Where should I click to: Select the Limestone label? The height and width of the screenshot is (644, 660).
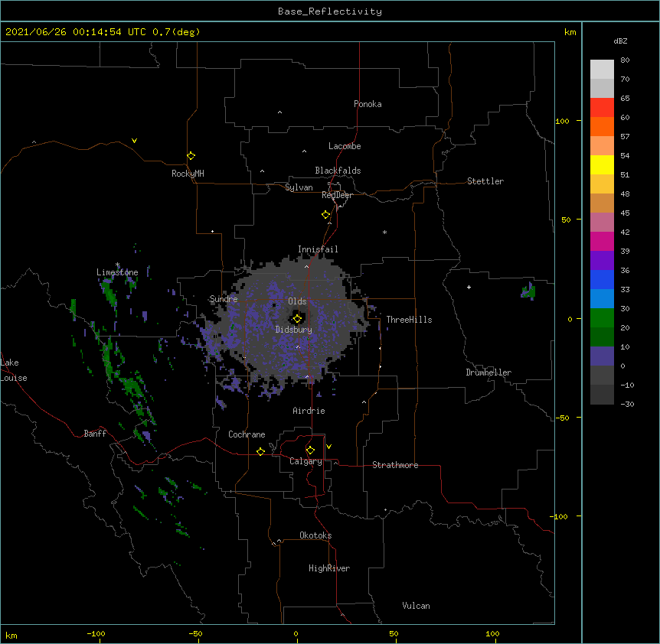coord(117,272)
